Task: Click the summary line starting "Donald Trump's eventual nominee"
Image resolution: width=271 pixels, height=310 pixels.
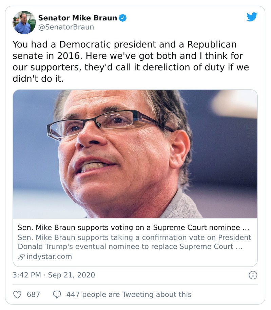Action: (x=130, y=246)
